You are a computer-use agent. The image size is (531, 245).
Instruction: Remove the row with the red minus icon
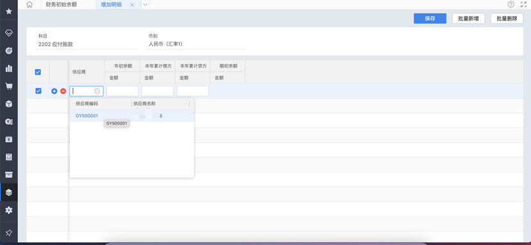click(x=63, y=91)
